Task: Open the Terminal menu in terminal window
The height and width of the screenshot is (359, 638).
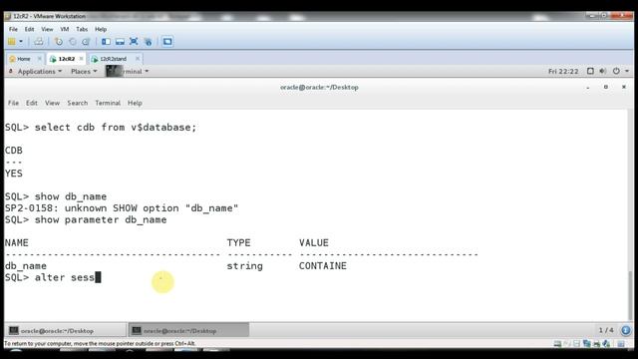Action: (x=108, y=103)
